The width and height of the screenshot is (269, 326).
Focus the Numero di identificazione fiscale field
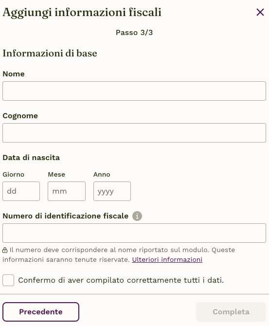point(134,233)
